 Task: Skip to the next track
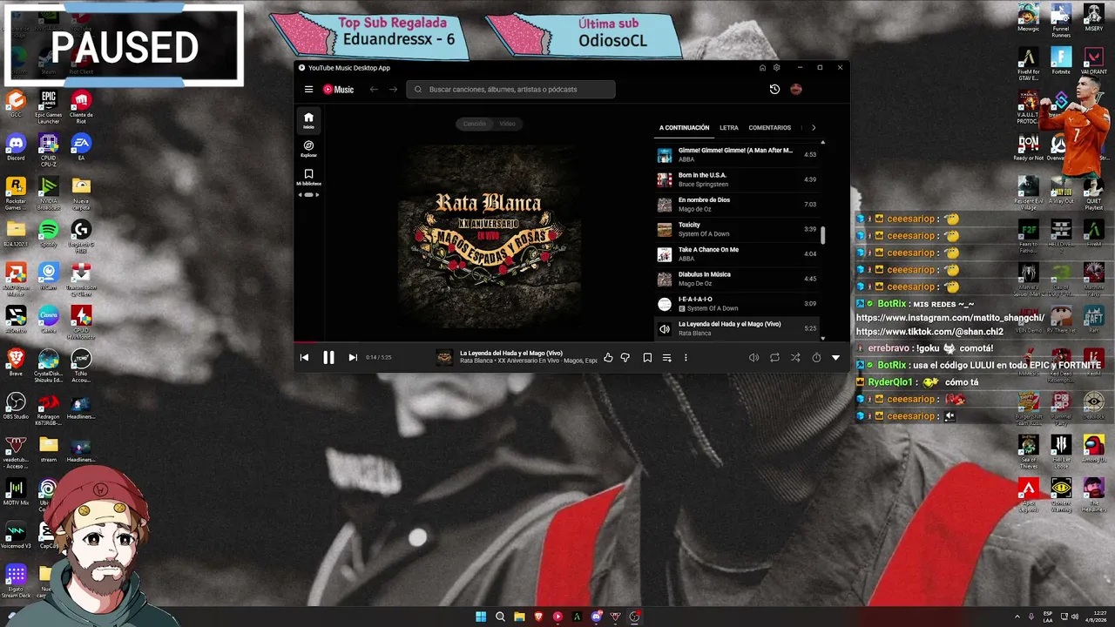[353, 357]
